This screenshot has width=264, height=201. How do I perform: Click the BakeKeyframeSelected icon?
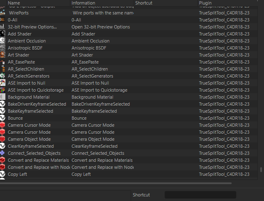coord(2,111)
